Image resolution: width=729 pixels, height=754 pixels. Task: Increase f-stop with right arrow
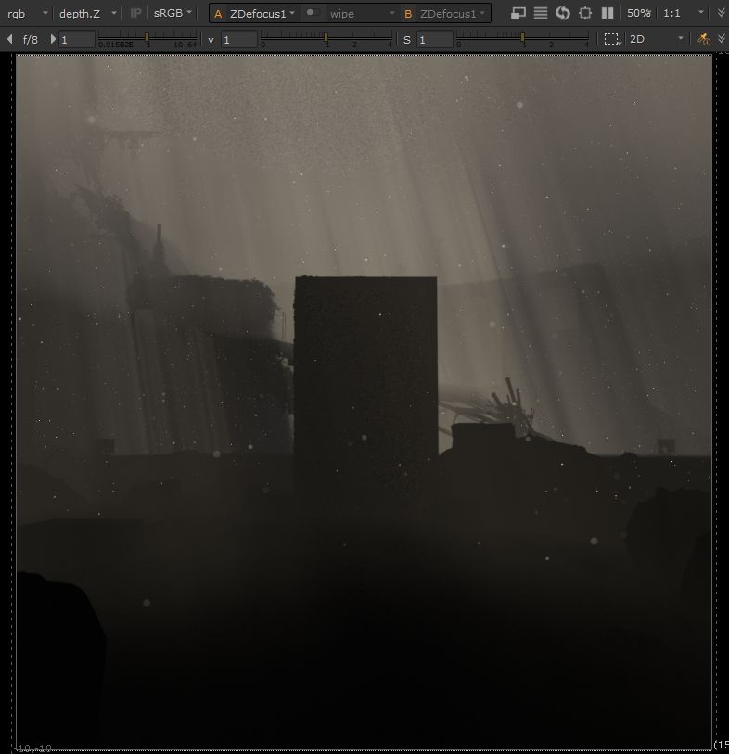coord(53,39)
